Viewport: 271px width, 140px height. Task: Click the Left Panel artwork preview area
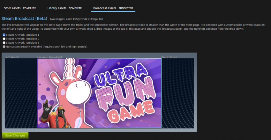(21, 93)
